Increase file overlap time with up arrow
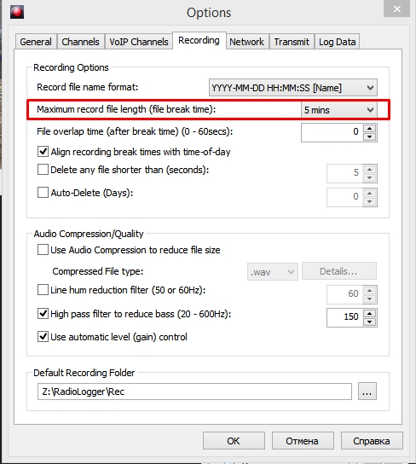 370,129
